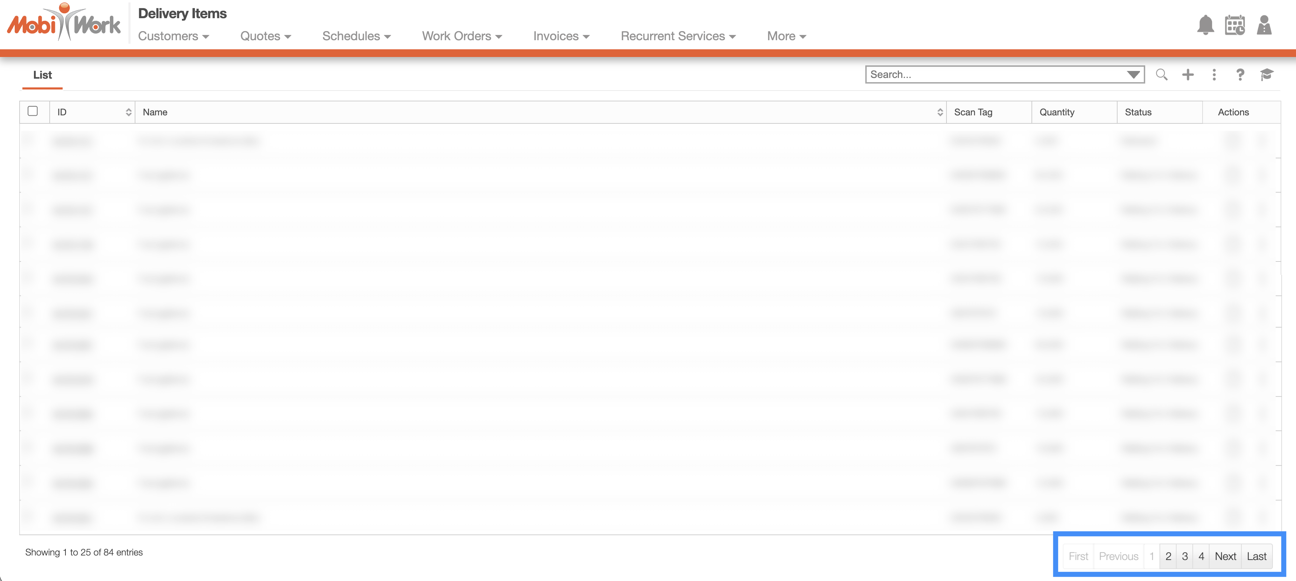The width and height of the screenshot is (1296, 581).
Task: Jump to the Last page
Action: coord(1257,557)
